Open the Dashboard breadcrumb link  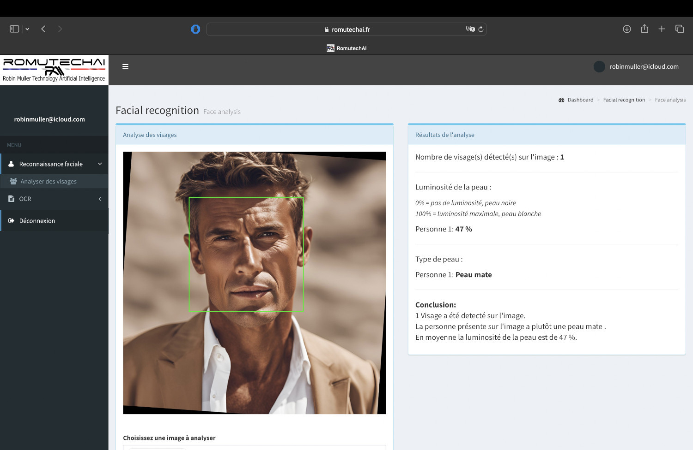(580, 100)
